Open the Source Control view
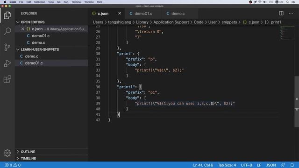Screen dimensions: 299x168 click(x=7, y=47)
